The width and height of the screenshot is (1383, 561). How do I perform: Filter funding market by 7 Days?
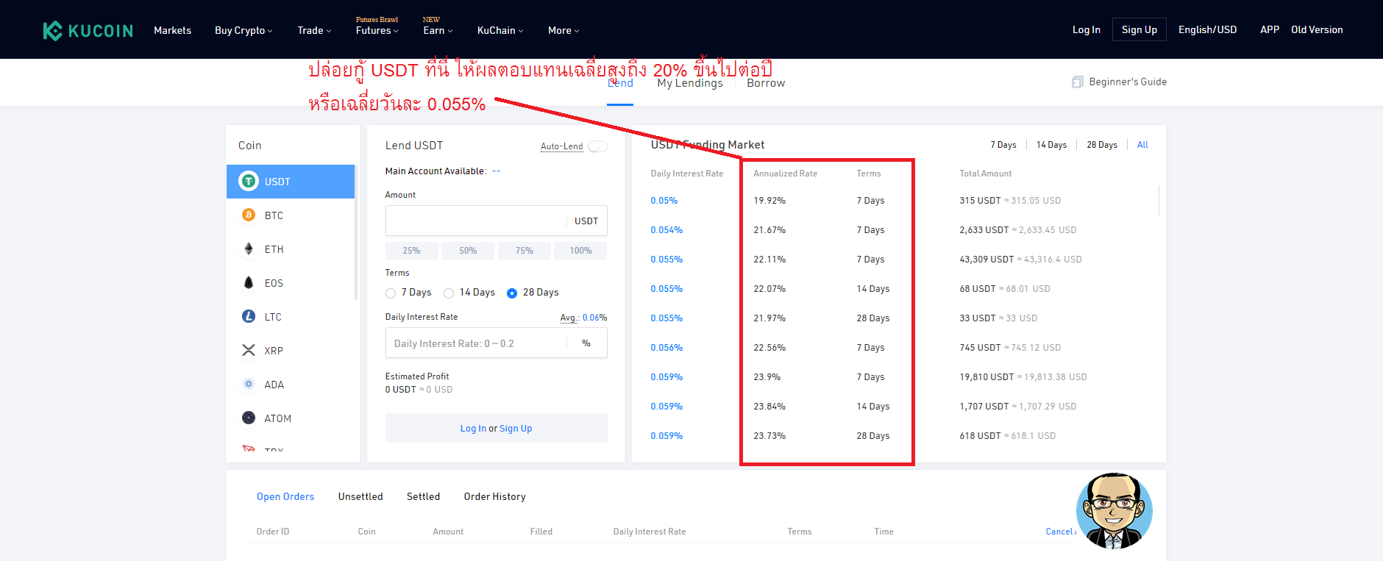pyautogui.click(x=1003, y=145)
